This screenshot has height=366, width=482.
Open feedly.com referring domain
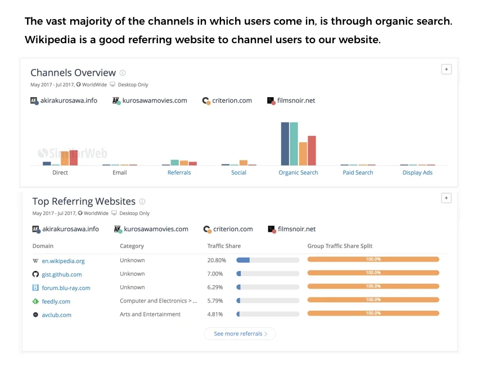click(x=56, y=301)
